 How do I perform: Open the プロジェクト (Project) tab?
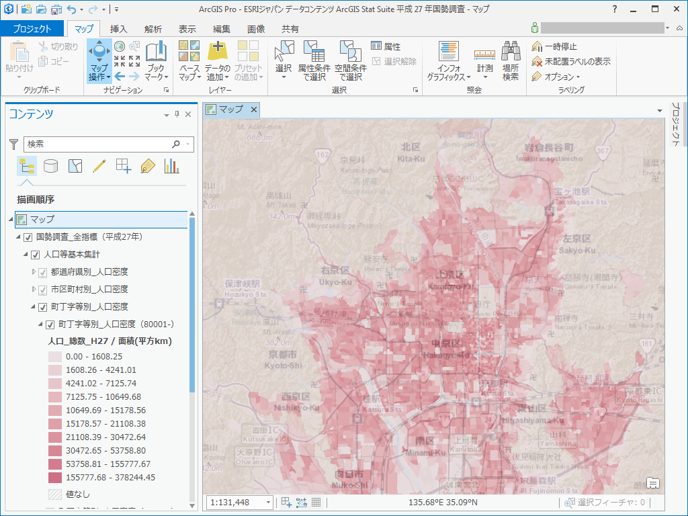click(32, 29)
